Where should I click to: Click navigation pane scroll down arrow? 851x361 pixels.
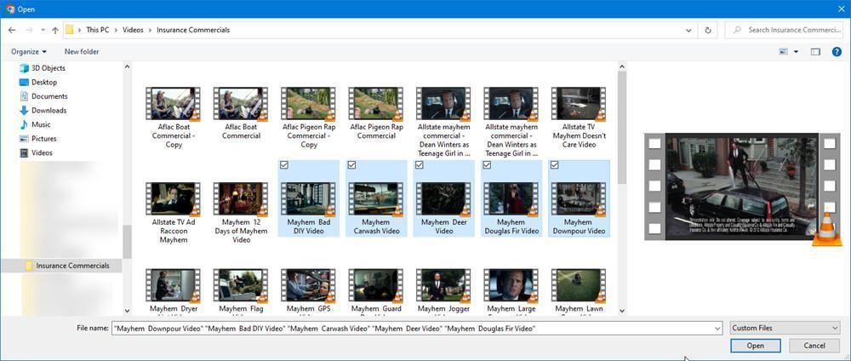pos(127,311)
